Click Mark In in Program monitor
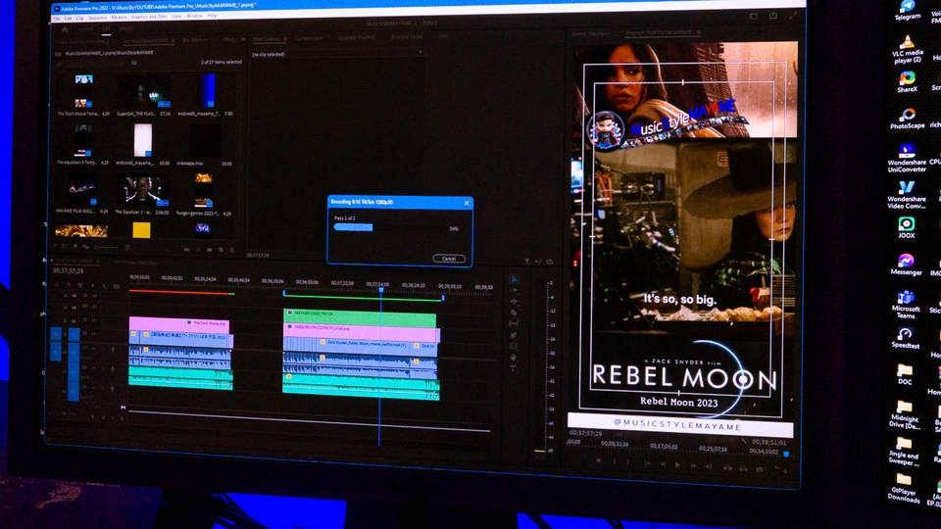This screenshot has width=941, height=529. (x=615, y=461)
